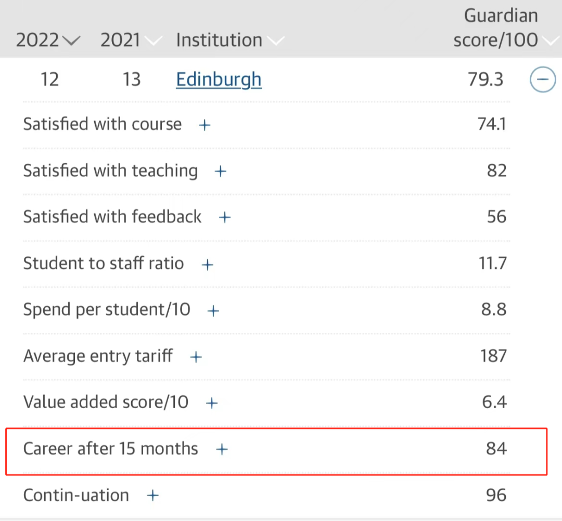Click plus icon beside Satisfied with course
This screenshot has height=521, width=562.
[x=205, y=125]
